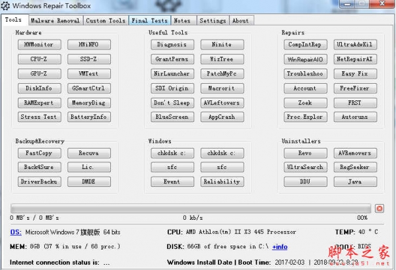Launch NirLauncher
Image resolution: width=396 pixels, height=270 pixels.
point(172,74)
